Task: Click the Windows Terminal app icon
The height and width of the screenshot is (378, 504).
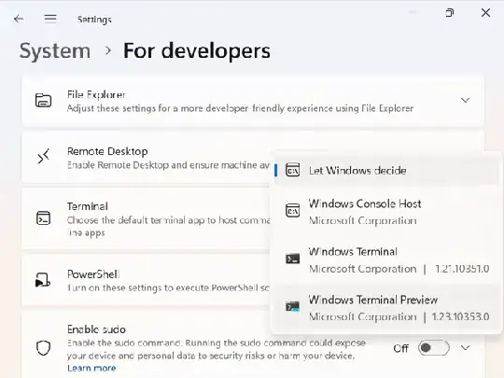Action: tap(292, 259)
